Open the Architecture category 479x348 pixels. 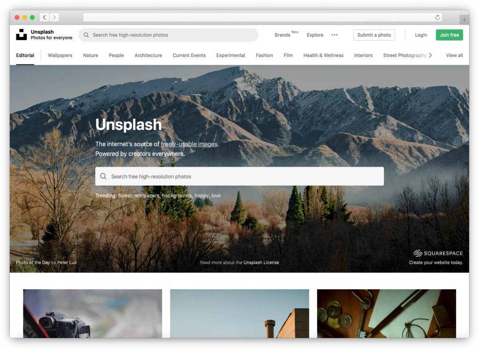coord(148,55)
